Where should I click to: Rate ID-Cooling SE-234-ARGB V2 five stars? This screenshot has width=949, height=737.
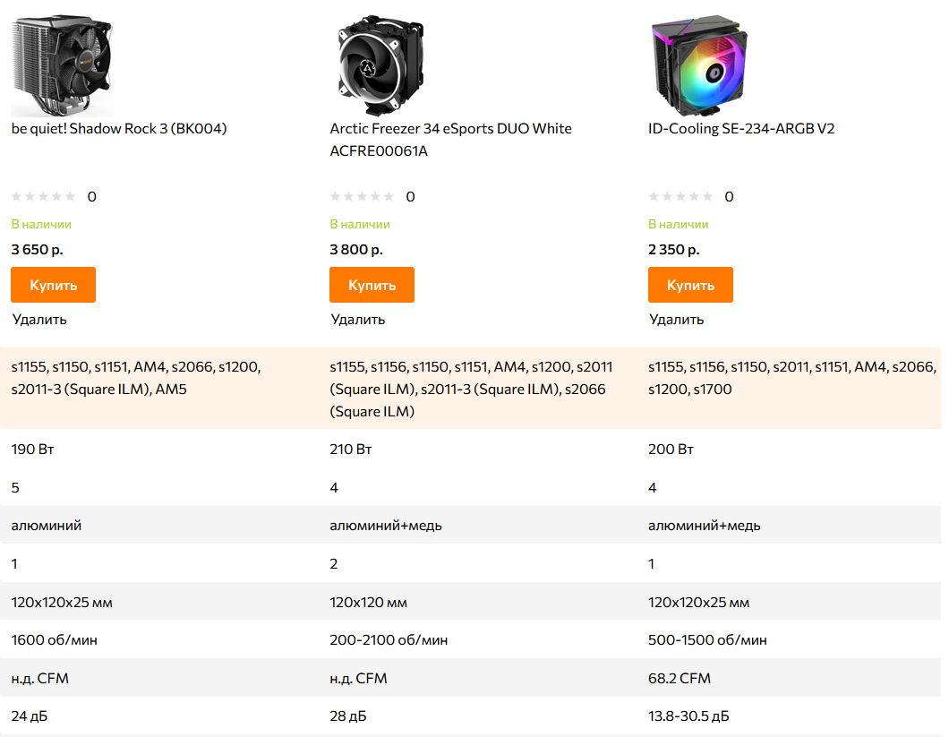point(707,197)
